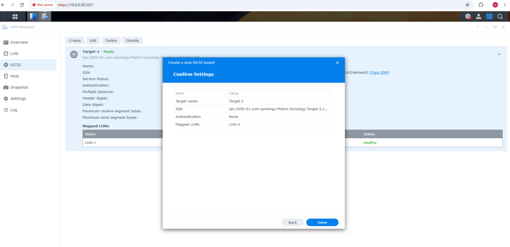
Task: Click the Service Status label
Action: point(96,79)
